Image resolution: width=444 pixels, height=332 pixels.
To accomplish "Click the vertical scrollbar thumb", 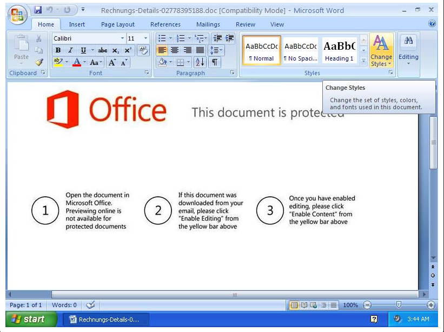I will tap(433, 143).
